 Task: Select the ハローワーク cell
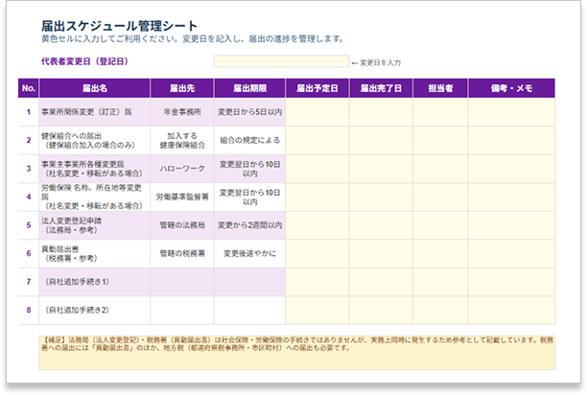click(182, 169)
